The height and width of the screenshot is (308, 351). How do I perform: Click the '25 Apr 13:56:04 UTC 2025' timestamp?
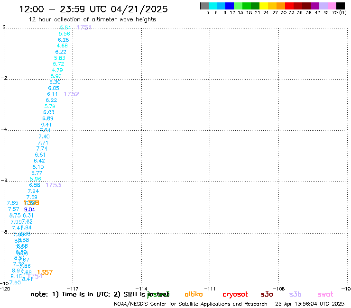[310, 304]
